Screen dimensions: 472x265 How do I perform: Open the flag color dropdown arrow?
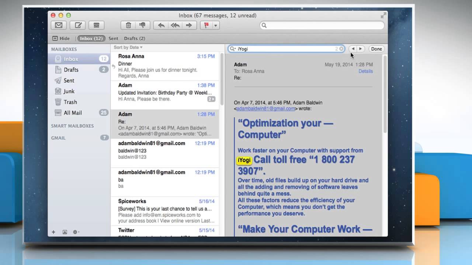[x=216, y=25]
